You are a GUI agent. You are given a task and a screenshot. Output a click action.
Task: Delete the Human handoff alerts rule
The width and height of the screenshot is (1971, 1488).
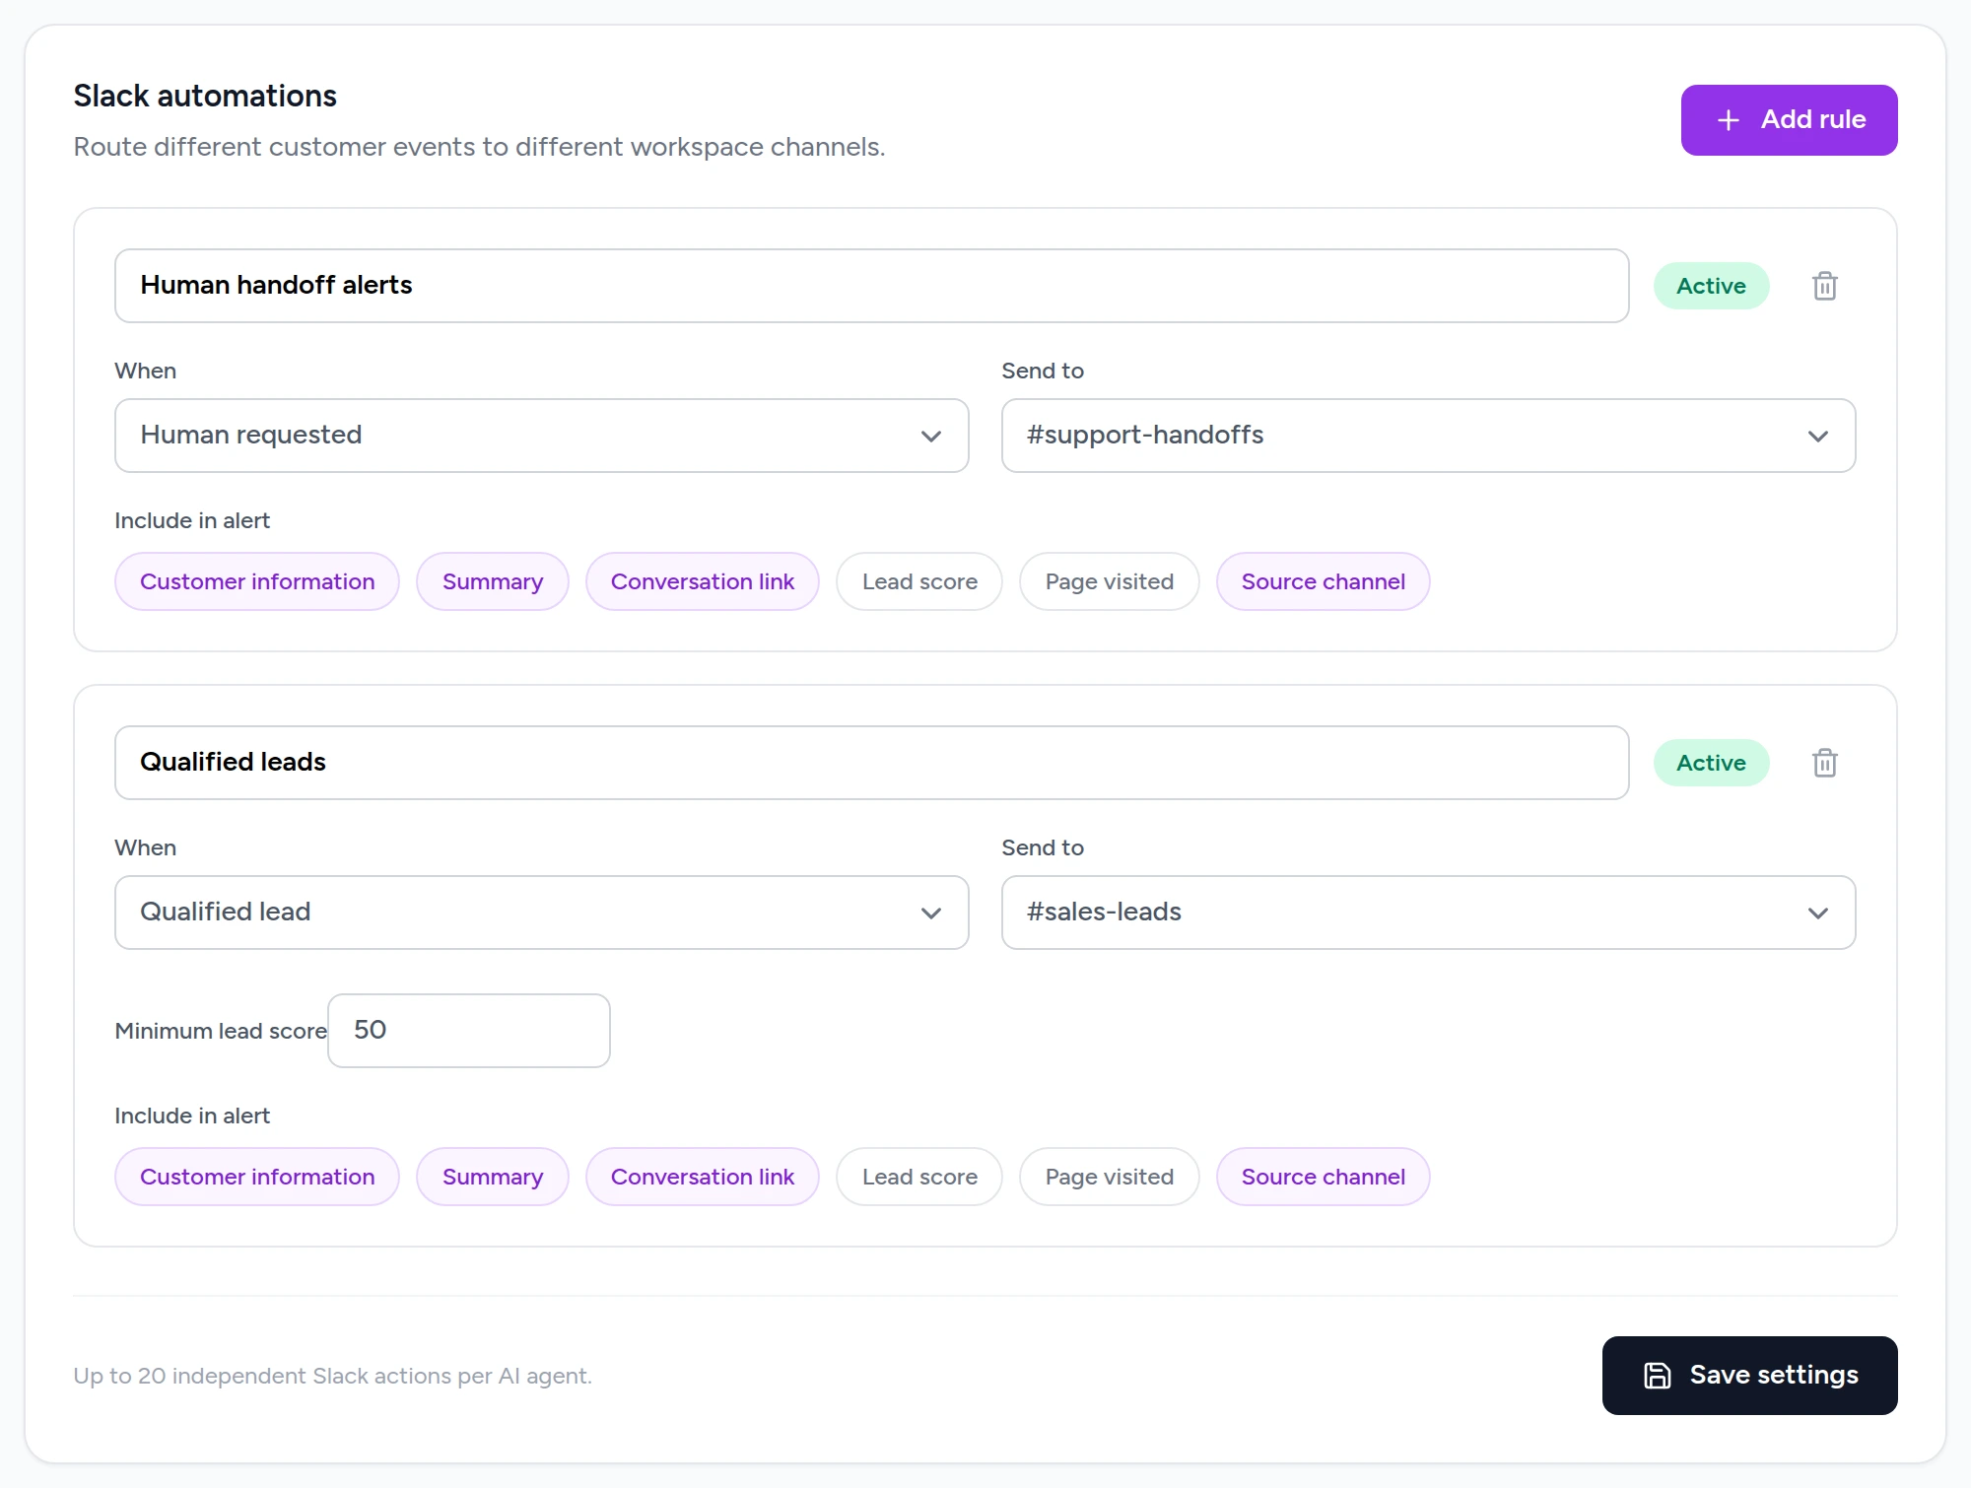(1824, 286)
